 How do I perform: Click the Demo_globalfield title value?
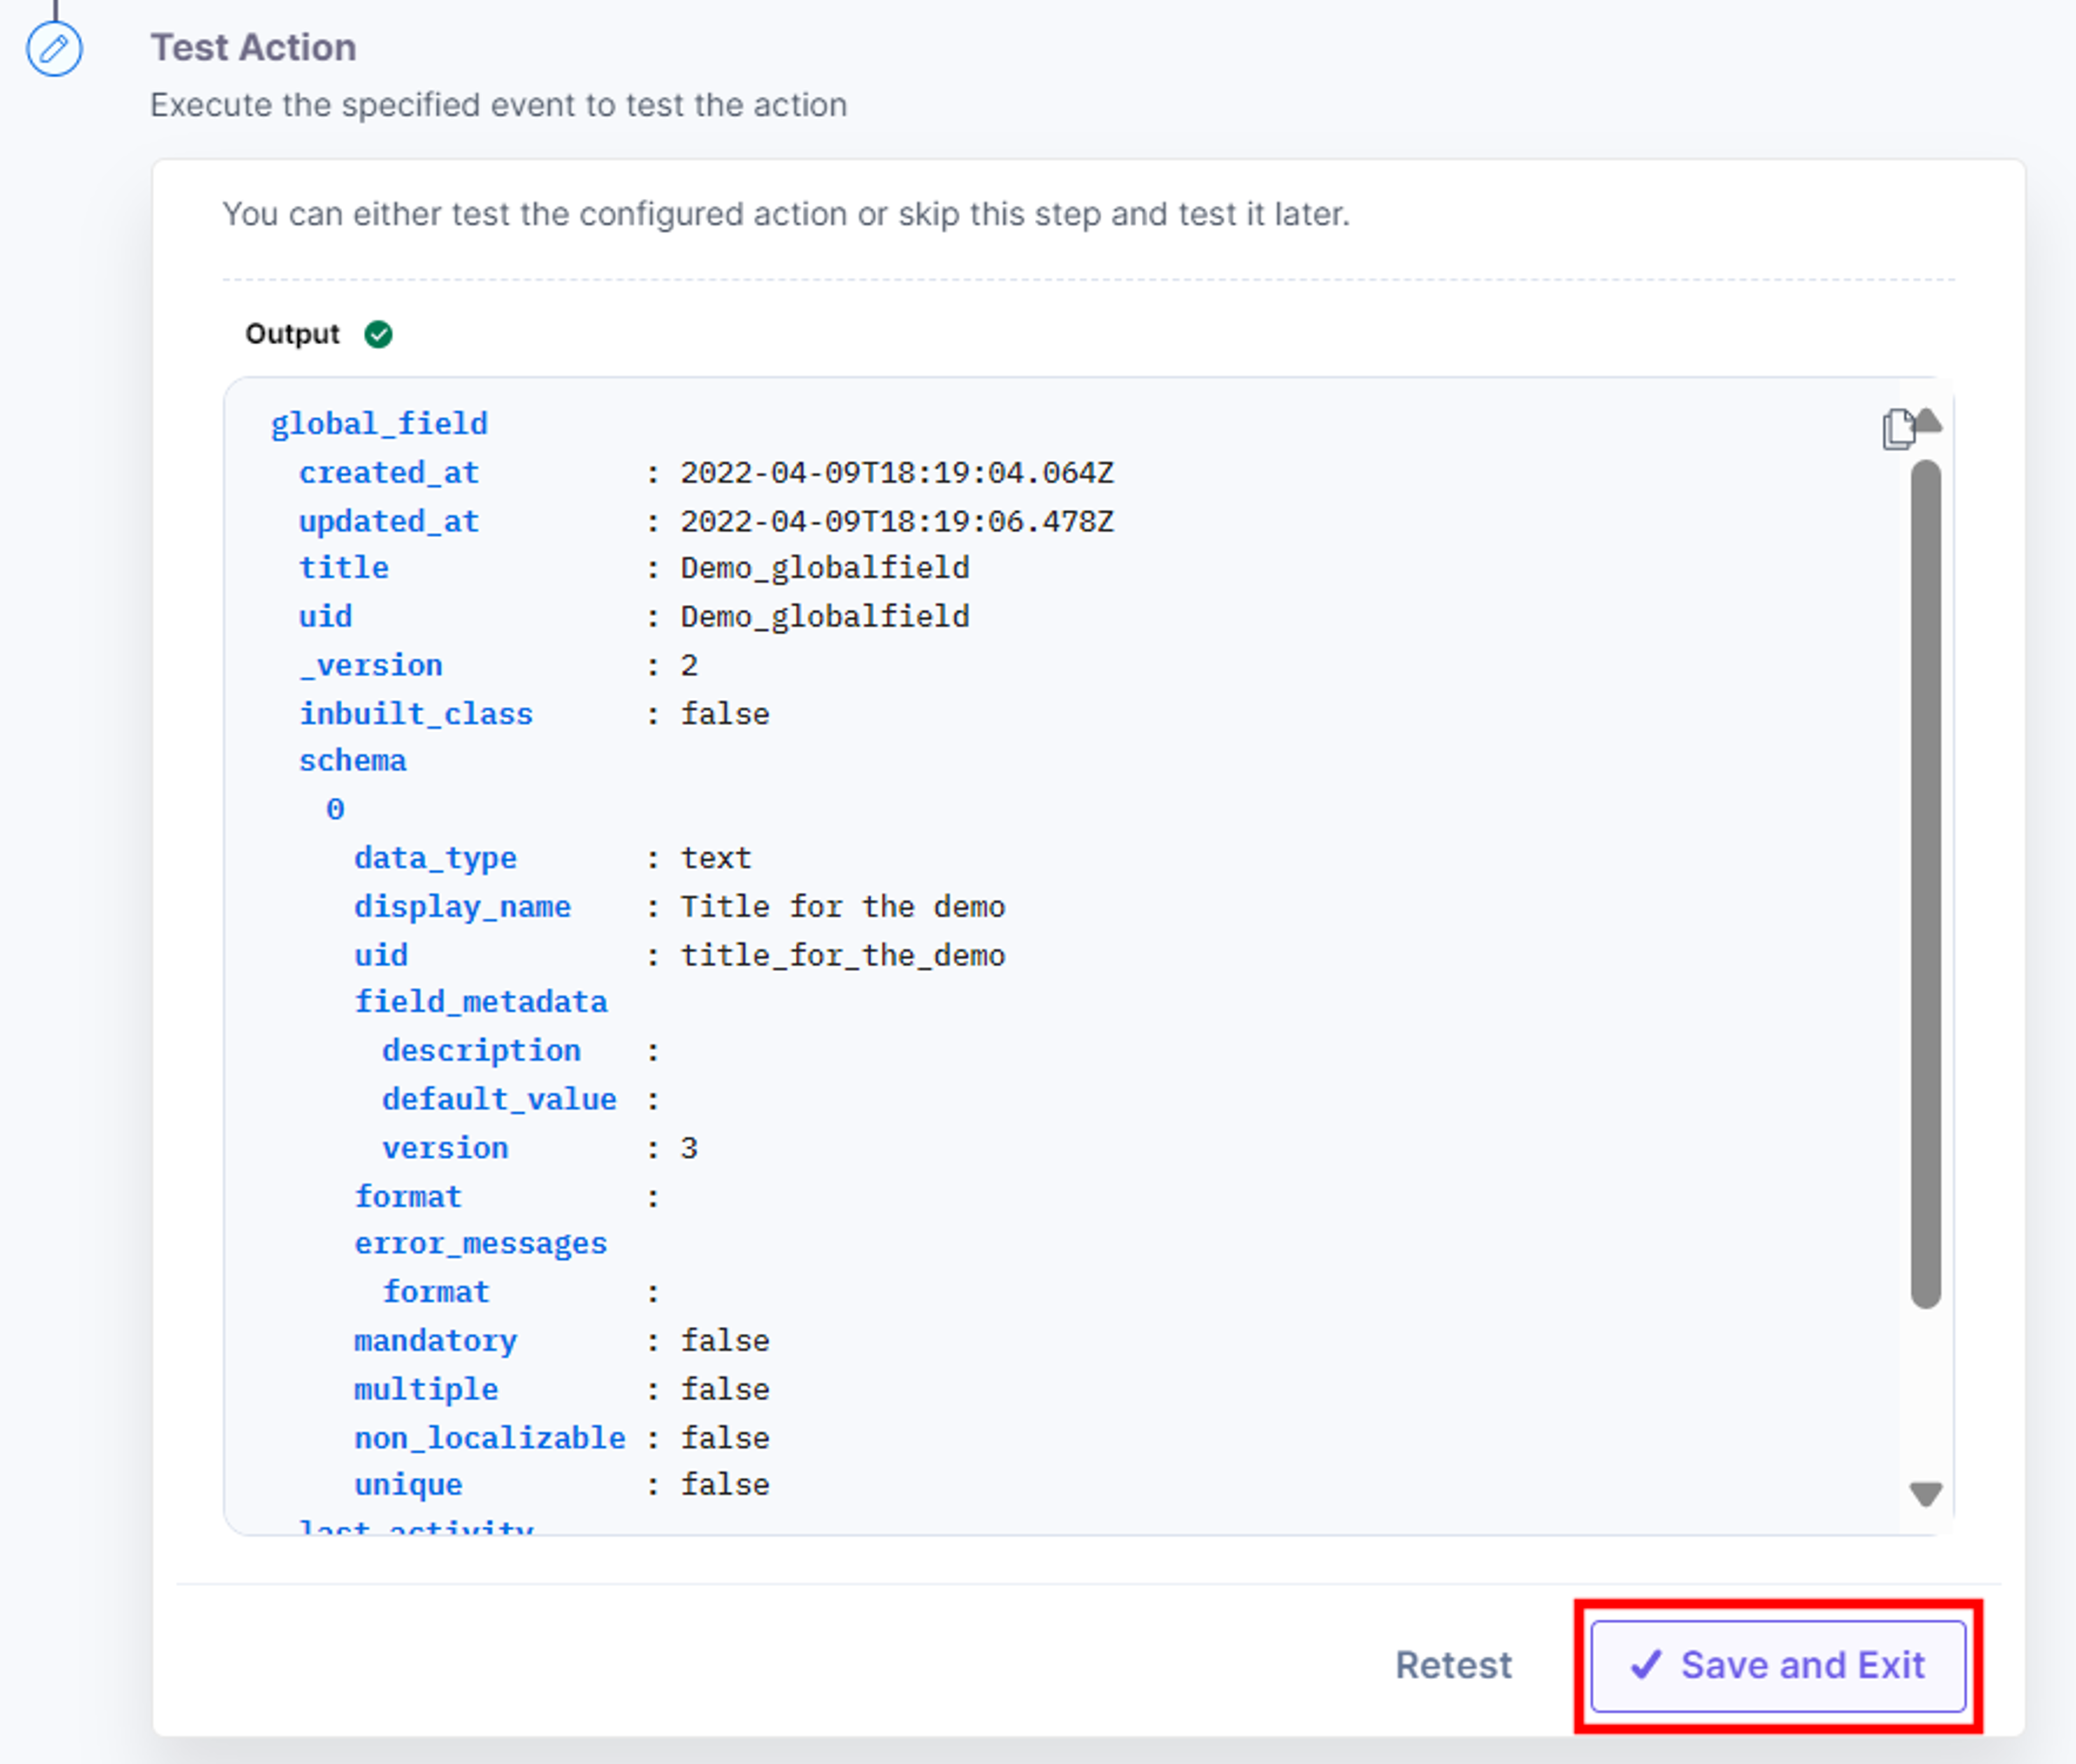tap(824, 568)
